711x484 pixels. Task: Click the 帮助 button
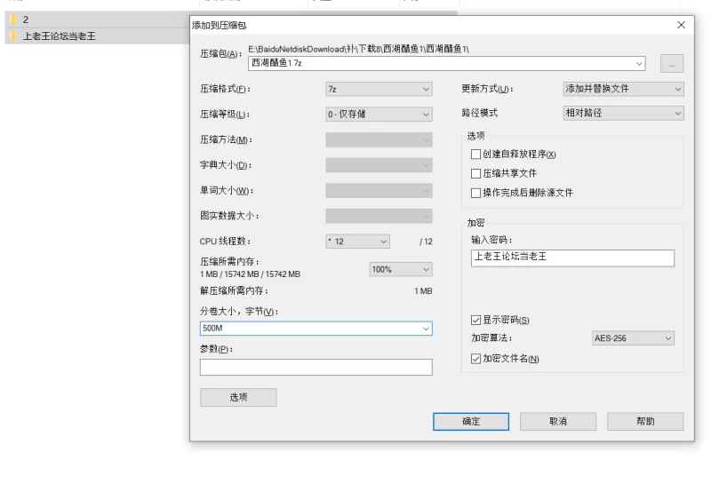tap(645, 422)
